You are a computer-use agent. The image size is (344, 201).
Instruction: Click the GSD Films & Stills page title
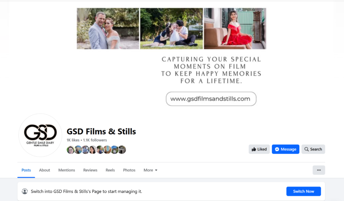pos(101,132)
